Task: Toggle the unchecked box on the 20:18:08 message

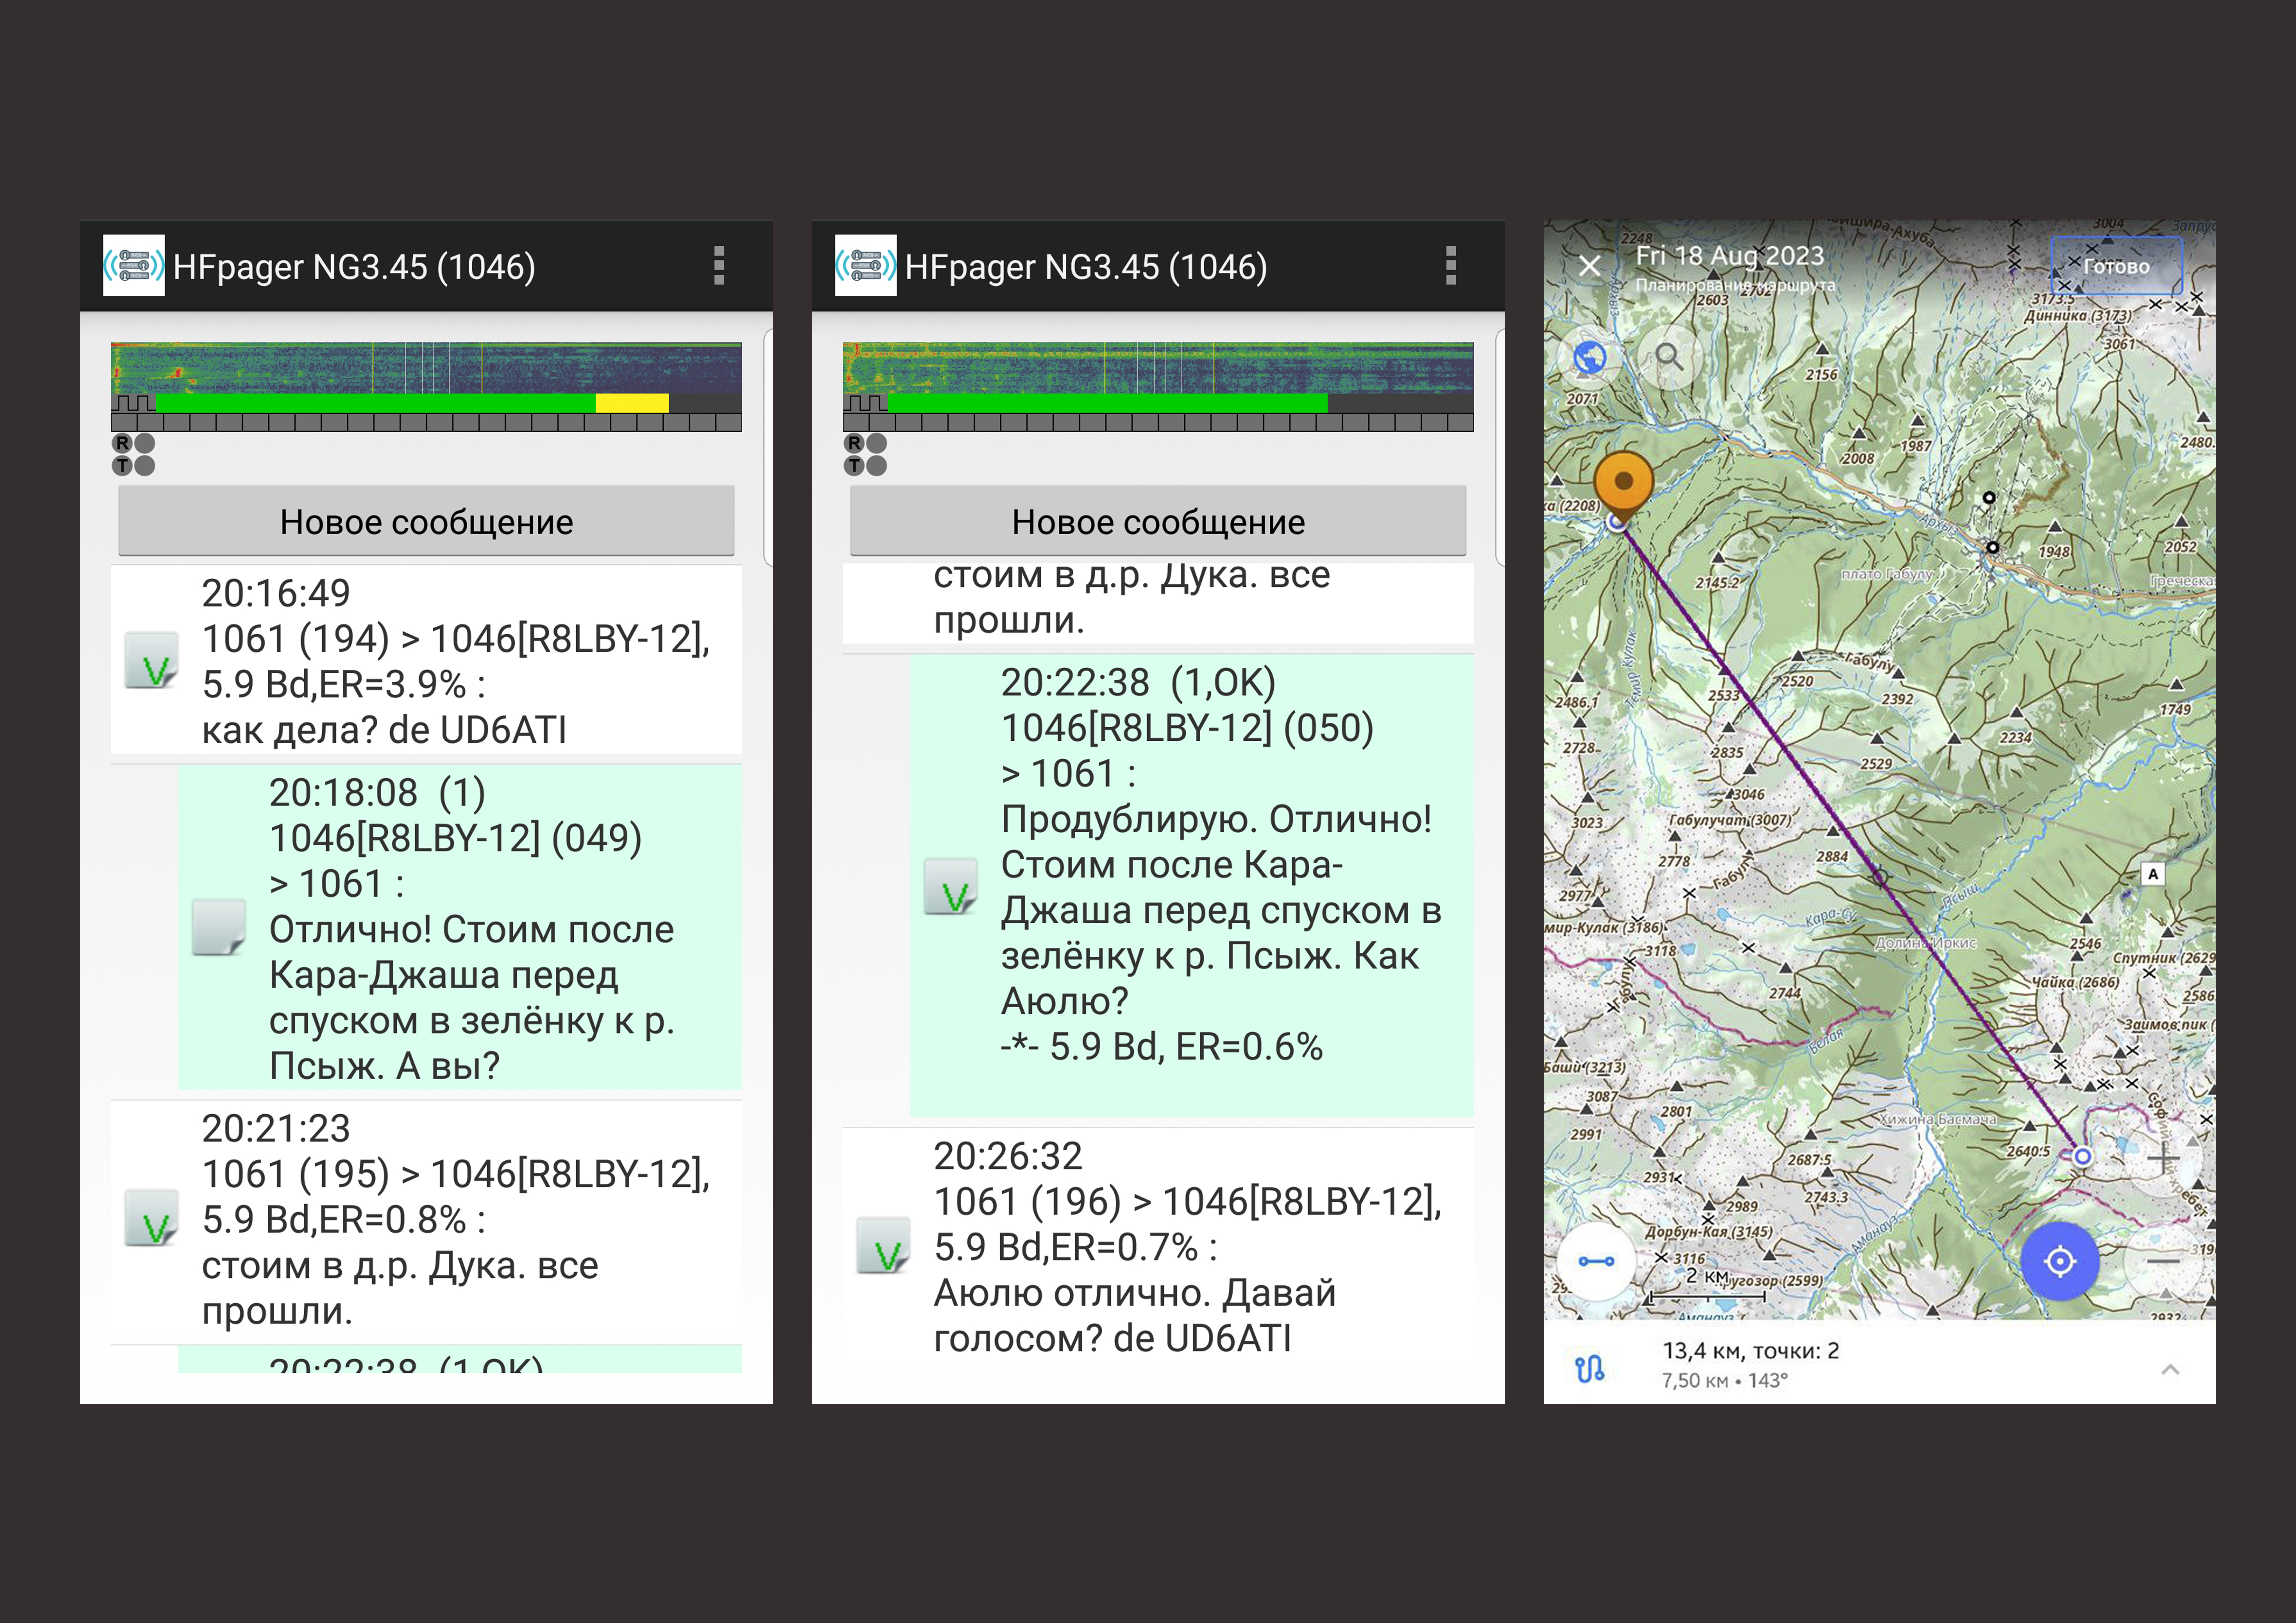Action: [x=218, y=927]
